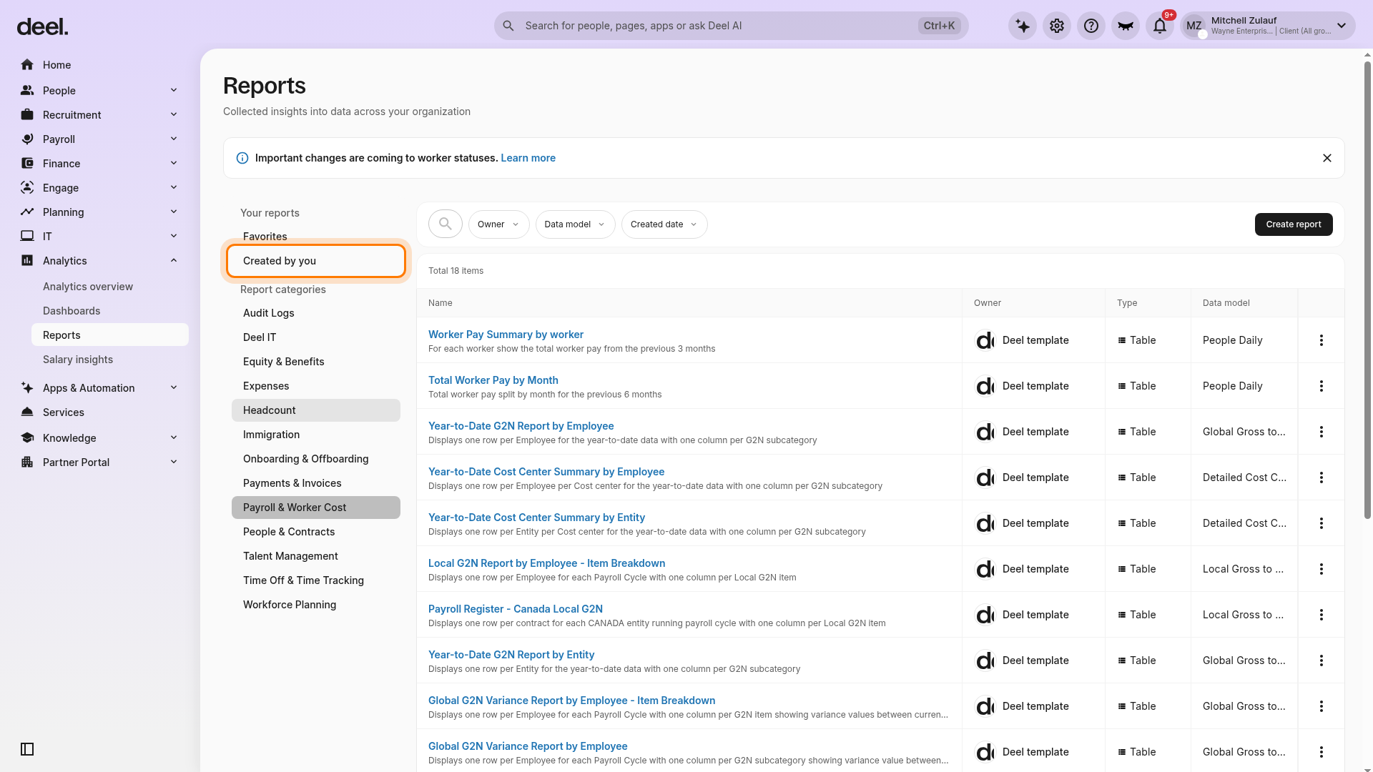Open Worker Pay Summary by worker report
The width and height of the screenshot is (1373, 772).
coord(506,335)
